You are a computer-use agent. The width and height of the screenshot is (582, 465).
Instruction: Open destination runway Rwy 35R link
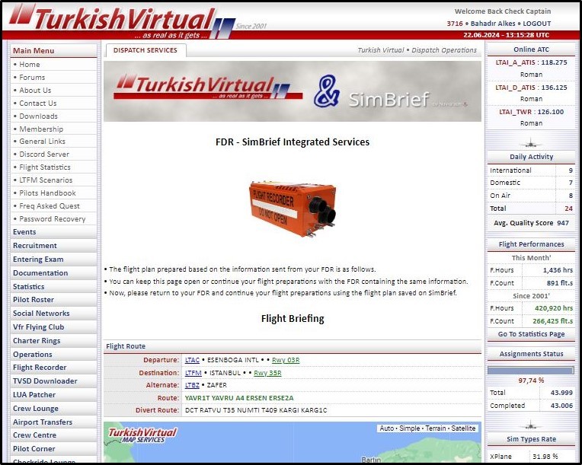tap(267, 373)
